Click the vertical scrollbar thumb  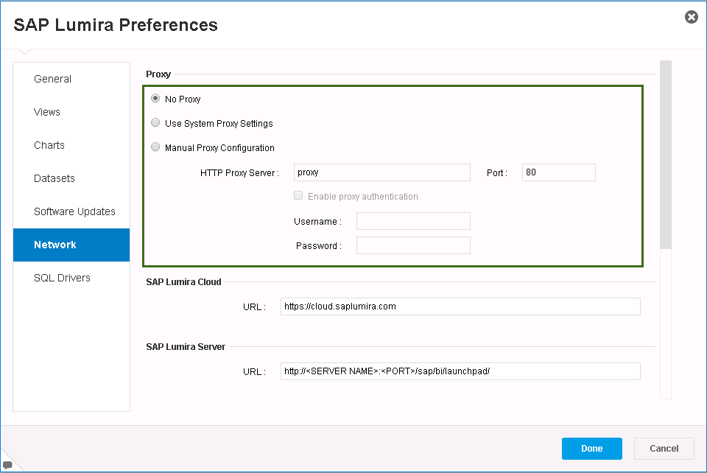[x=666, y=155]
